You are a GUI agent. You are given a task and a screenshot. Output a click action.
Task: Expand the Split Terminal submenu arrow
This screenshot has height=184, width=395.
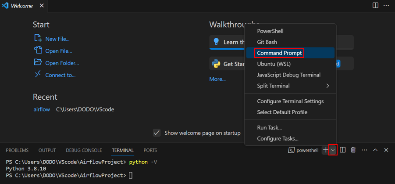[328, 86]
